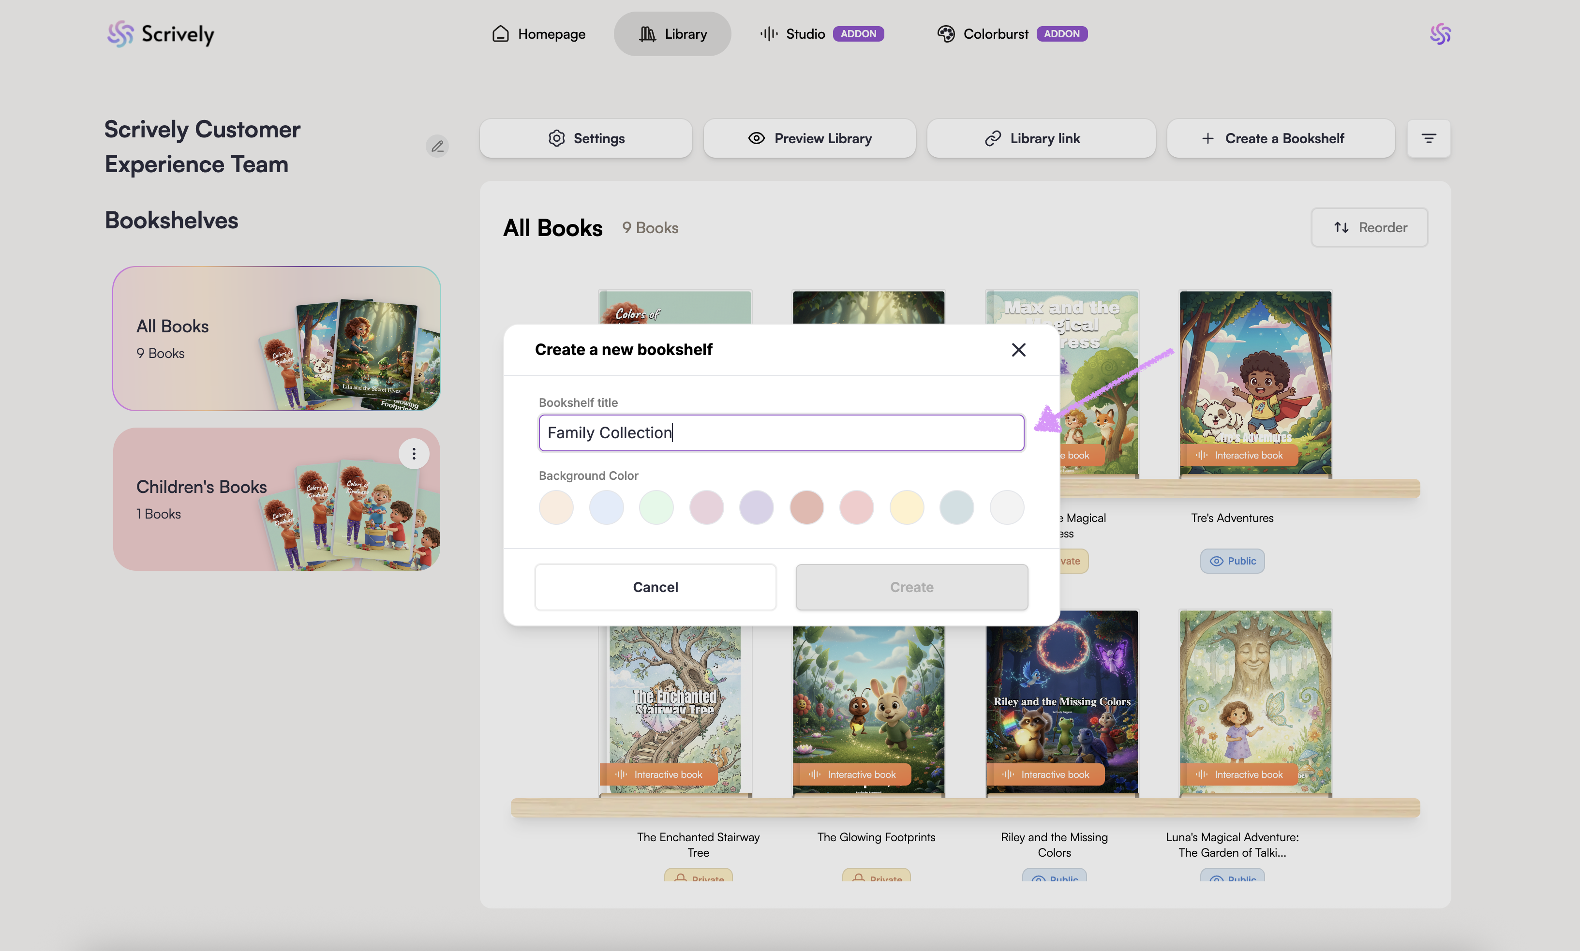The width and height of the screenshot is (1580, 951).
Task: Click the pencil icon beside the library name
Action: 437,146
